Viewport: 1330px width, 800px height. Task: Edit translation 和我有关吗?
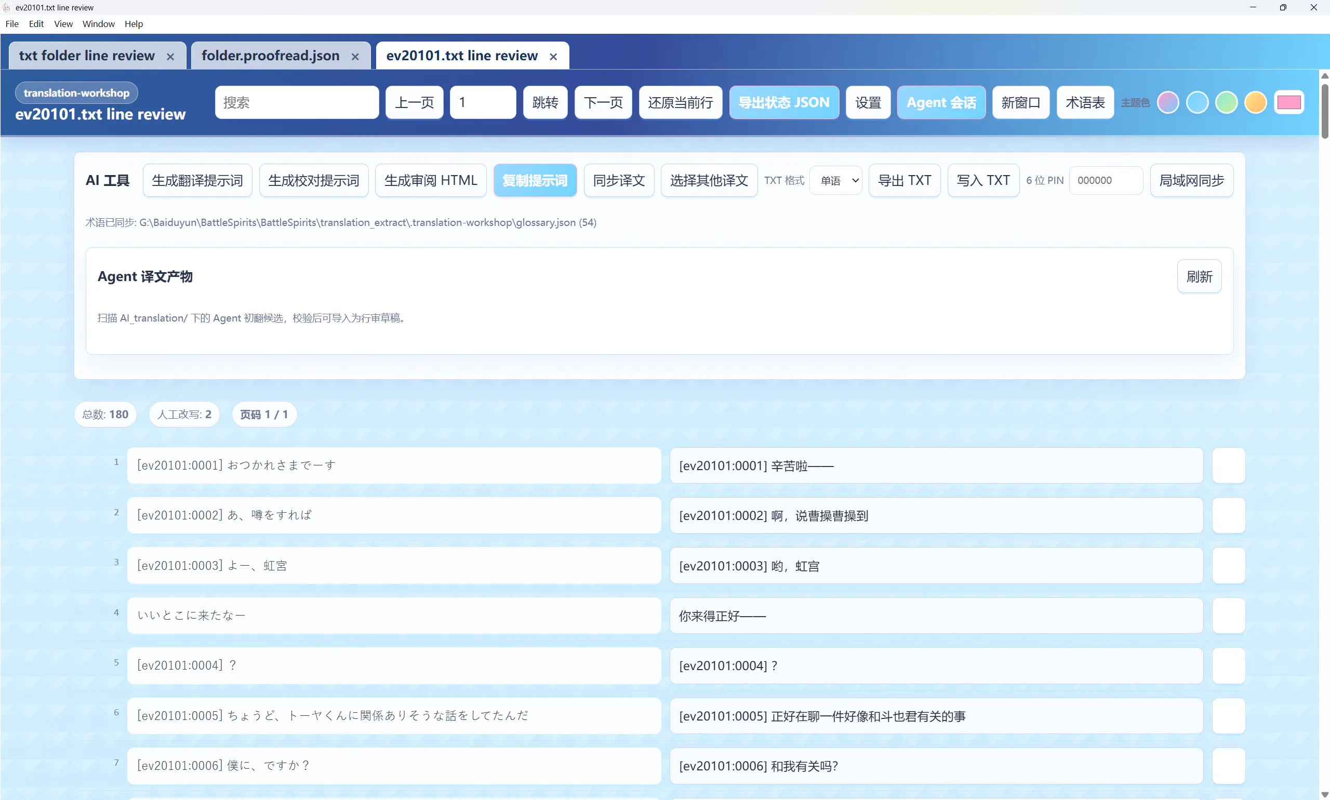tap(936, 766)
